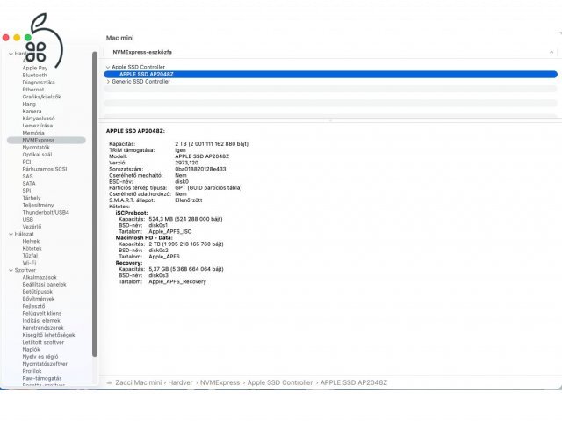
Task: Select Memória in the sidebar
Action: point(33,133)
